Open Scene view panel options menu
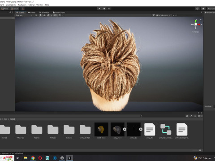 (x=201, y=13)
